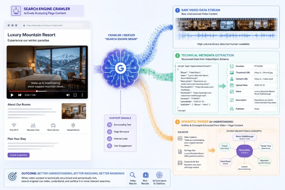Image resolution: width=285 pixels, height=190 pixels.
Task: Click the Duration clock icon
Action: 232,66
